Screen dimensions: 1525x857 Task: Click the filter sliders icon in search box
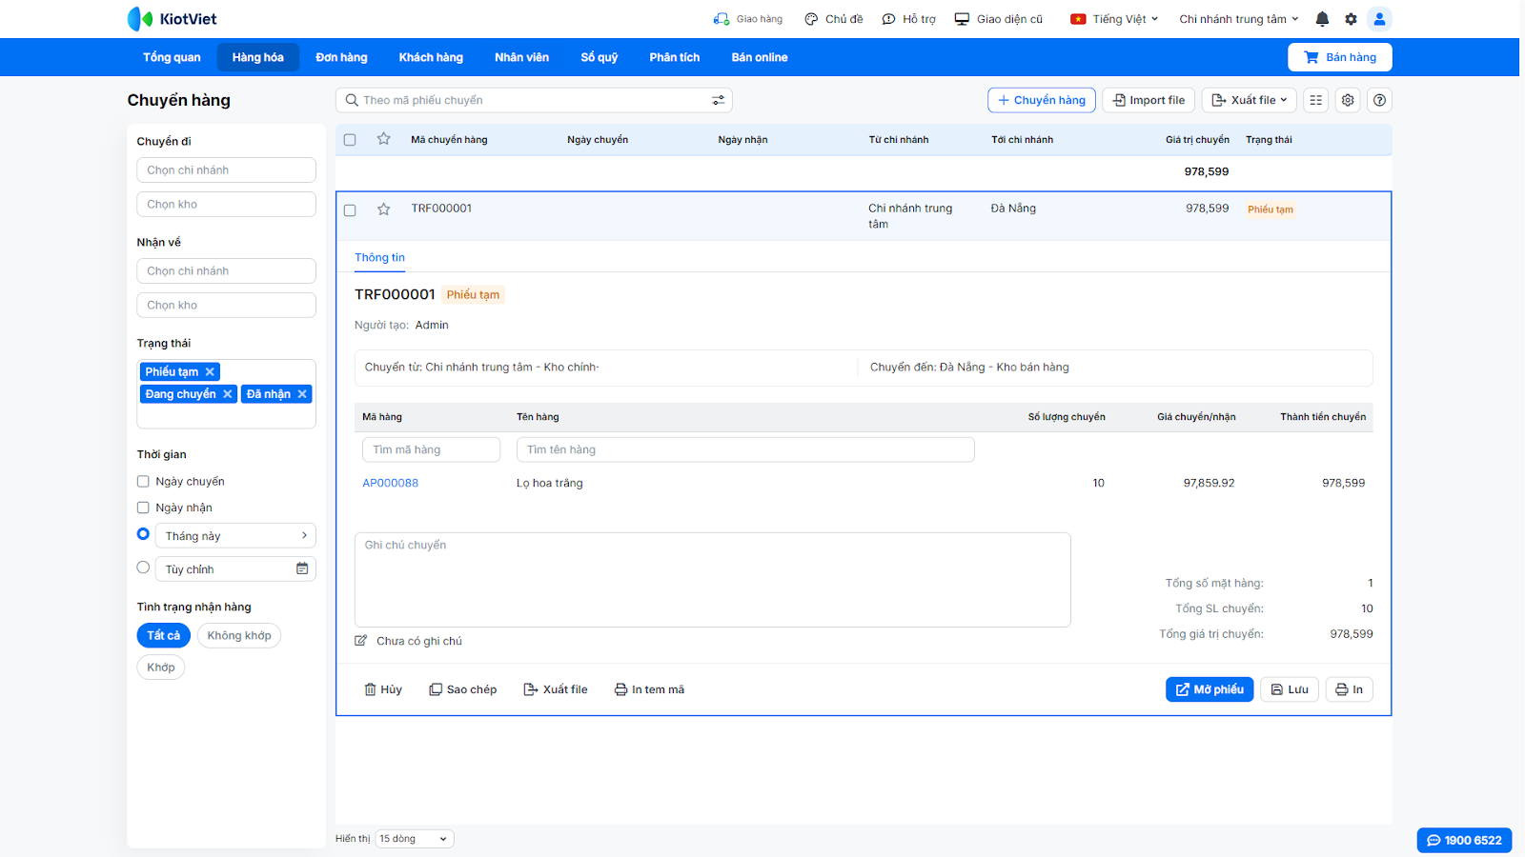pos(718,100)
